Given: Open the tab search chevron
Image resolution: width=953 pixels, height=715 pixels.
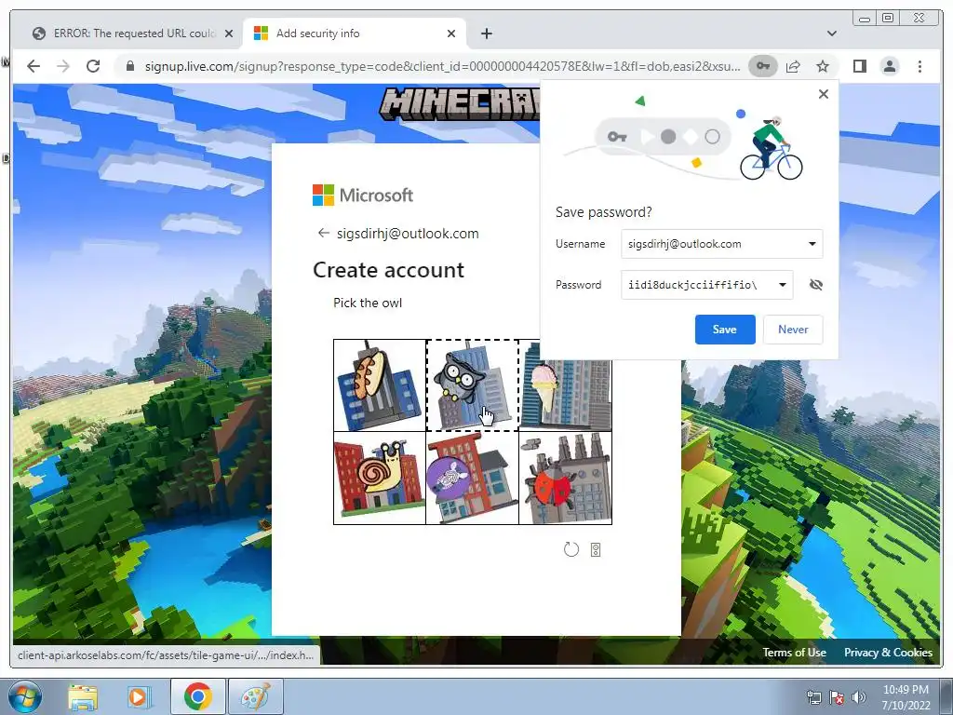Looking at the screenshot, I should pos(832,34).
